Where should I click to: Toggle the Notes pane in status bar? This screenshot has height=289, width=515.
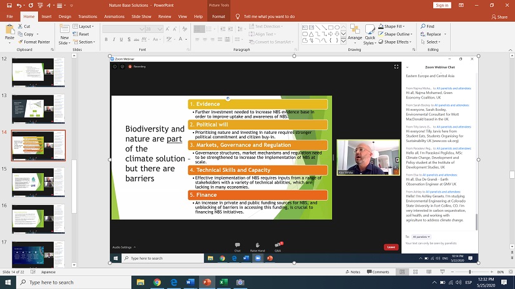click(352, 272)
